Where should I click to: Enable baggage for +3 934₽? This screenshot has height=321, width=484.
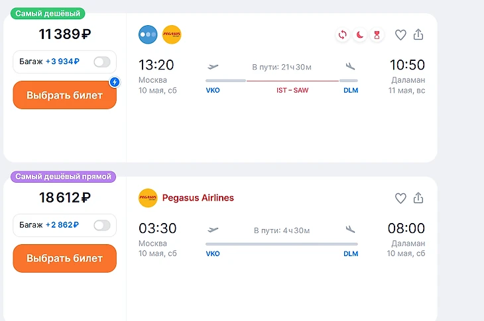coord(102,62)
